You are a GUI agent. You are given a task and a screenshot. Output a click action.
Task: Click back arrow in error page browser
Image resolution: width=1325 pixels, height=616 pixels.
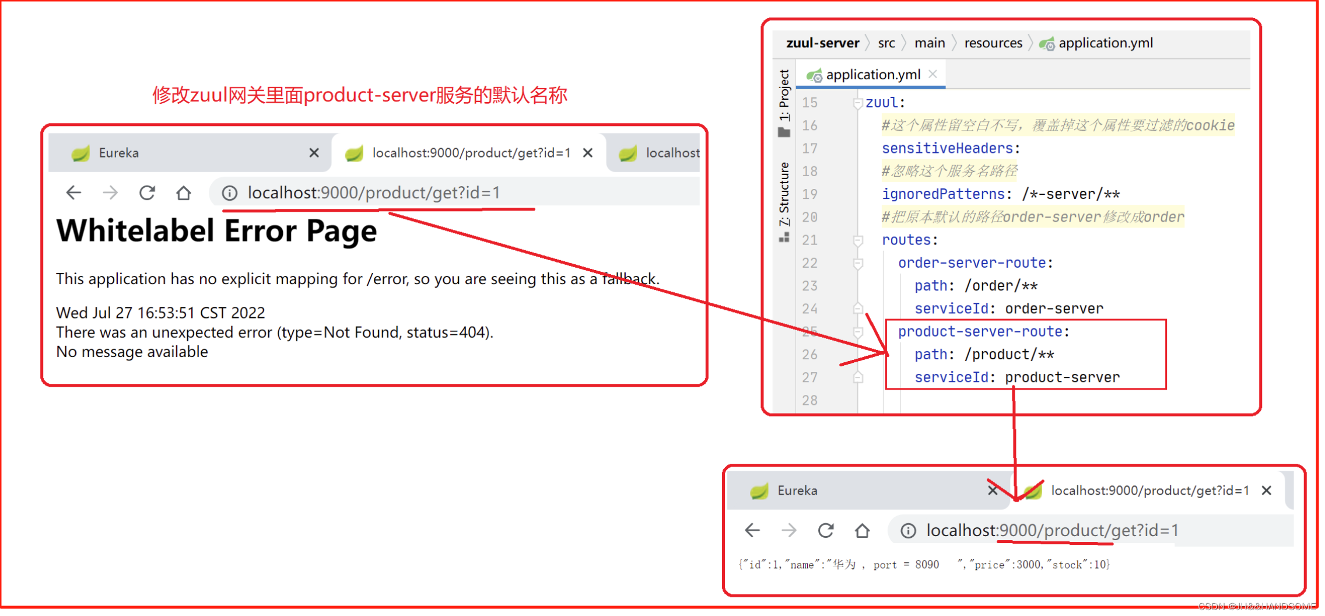point(73,192)
